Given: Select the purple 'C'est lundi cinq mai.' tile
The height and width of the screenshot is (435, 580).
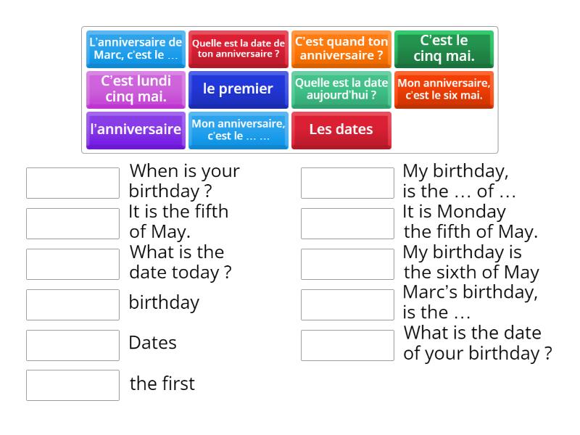Looking at the screenshot, I should [x=136, y=90].
